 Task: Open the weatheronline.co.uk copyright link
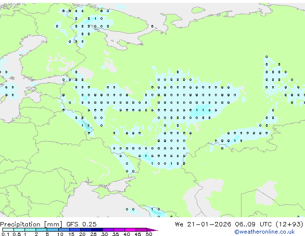(x=265, y=232)
